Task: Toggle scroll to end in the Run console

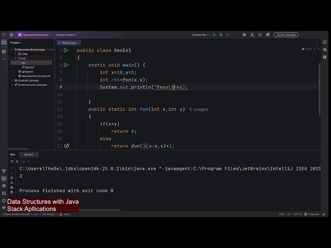Action: point(11,182)
